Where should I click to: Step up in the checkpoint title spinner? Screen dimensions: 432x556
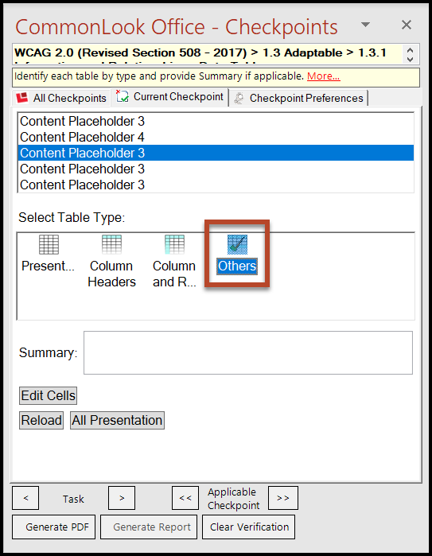click(x=411, y=50)
